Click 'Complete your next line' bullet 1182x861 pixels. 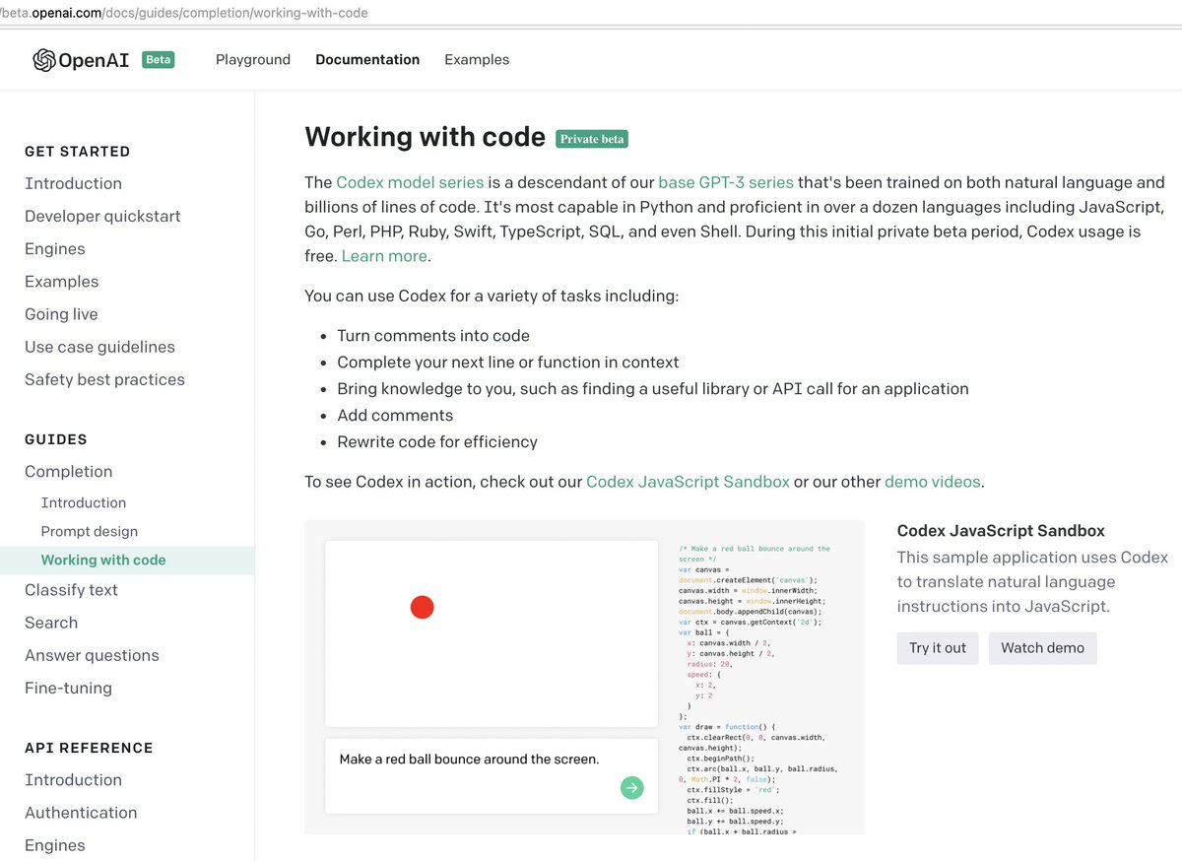(x=508, y=362)
